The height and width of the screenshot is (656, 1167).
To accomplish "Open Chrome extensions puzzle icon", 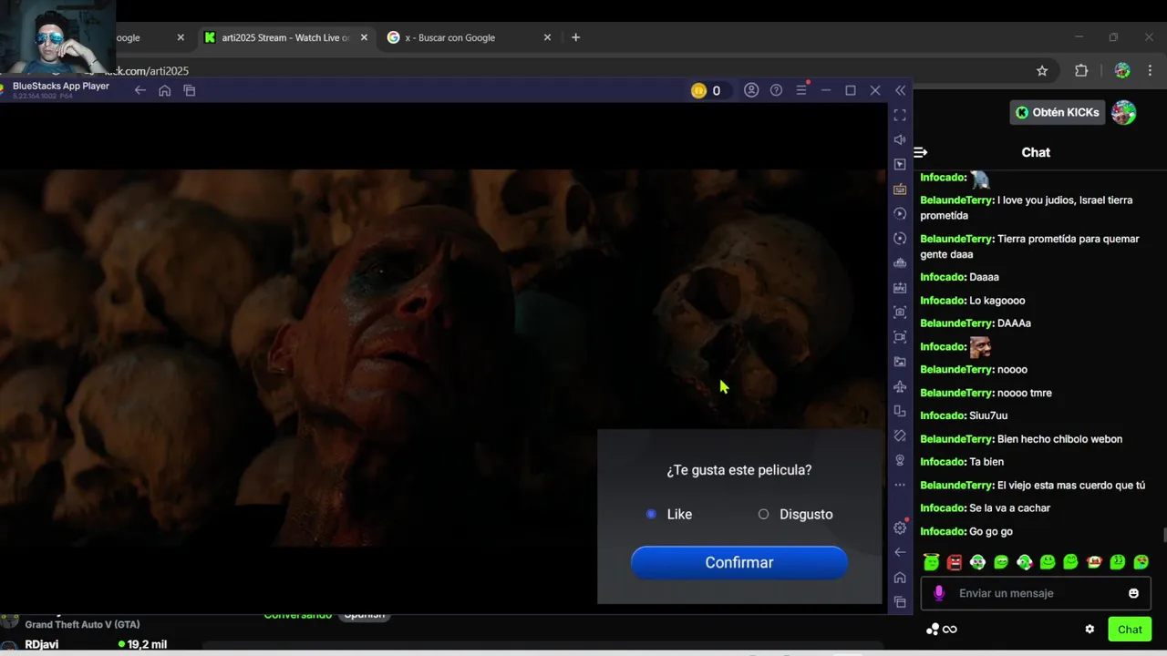I will point(1081,70).
